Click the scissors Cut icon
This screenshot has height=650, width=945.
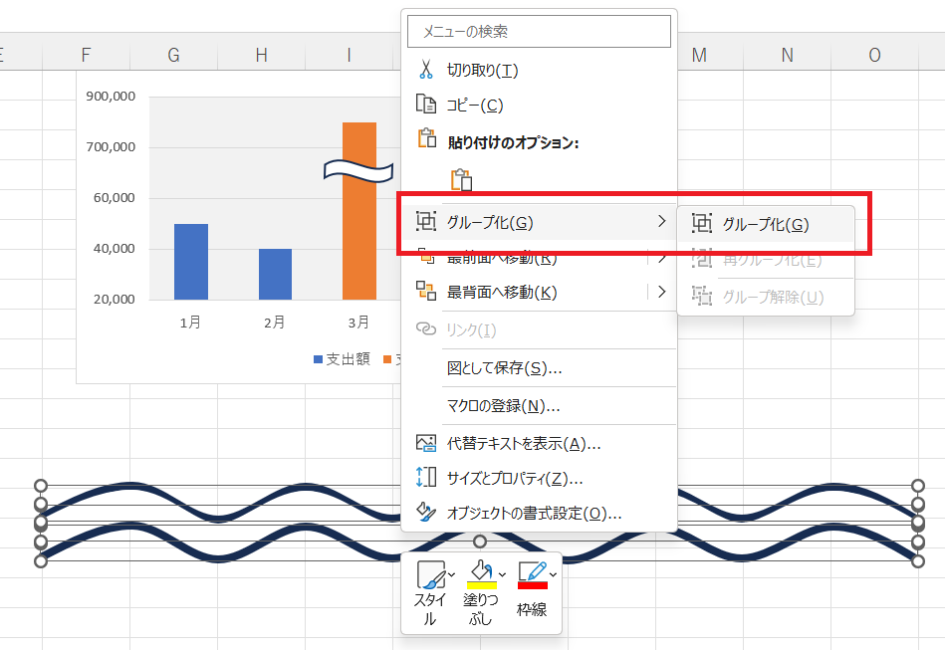click(x=426, y=71)
